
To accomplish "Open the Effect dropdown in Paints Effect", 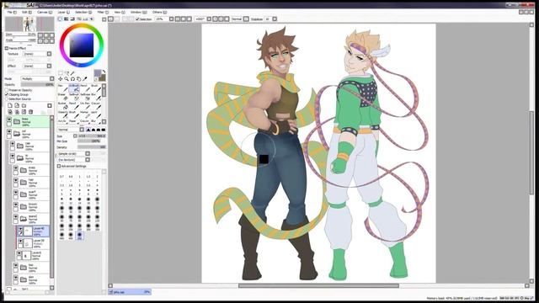I will 37,66.
